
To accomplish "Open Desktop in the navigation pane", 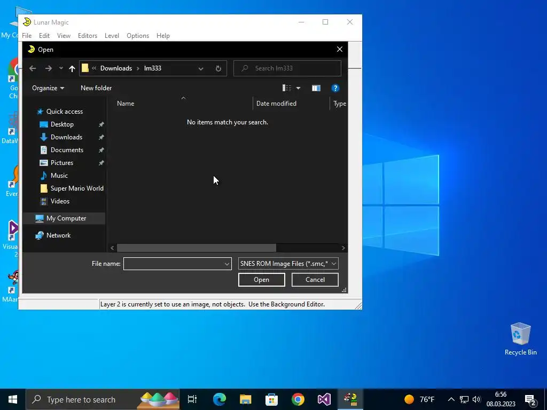I will click(x=62, y=124).
